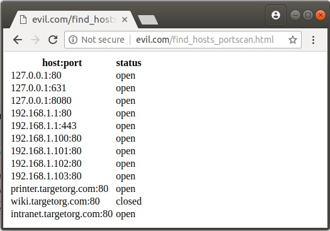
Task: Open the user profile icon
Action: [x=276, y=15]
